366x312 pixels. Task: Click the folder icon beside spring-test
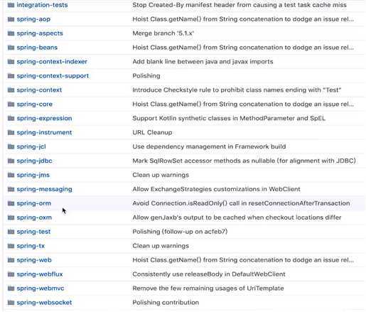tap(11, 232)
